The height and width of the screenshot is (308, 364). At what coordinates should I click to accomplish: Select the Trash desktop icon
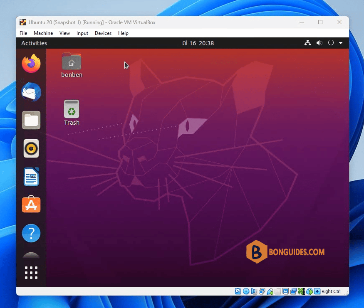coord(72,113)
